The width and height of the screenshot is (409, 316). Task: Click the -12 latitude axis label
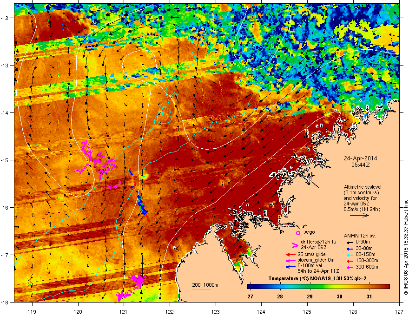point(5,18)
